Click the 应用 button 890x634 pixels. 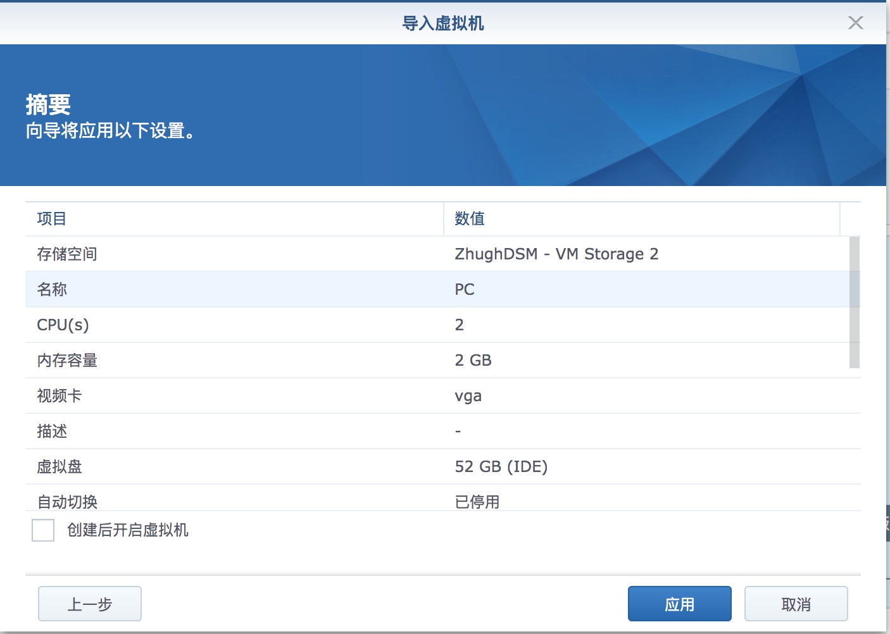(679, 604)
